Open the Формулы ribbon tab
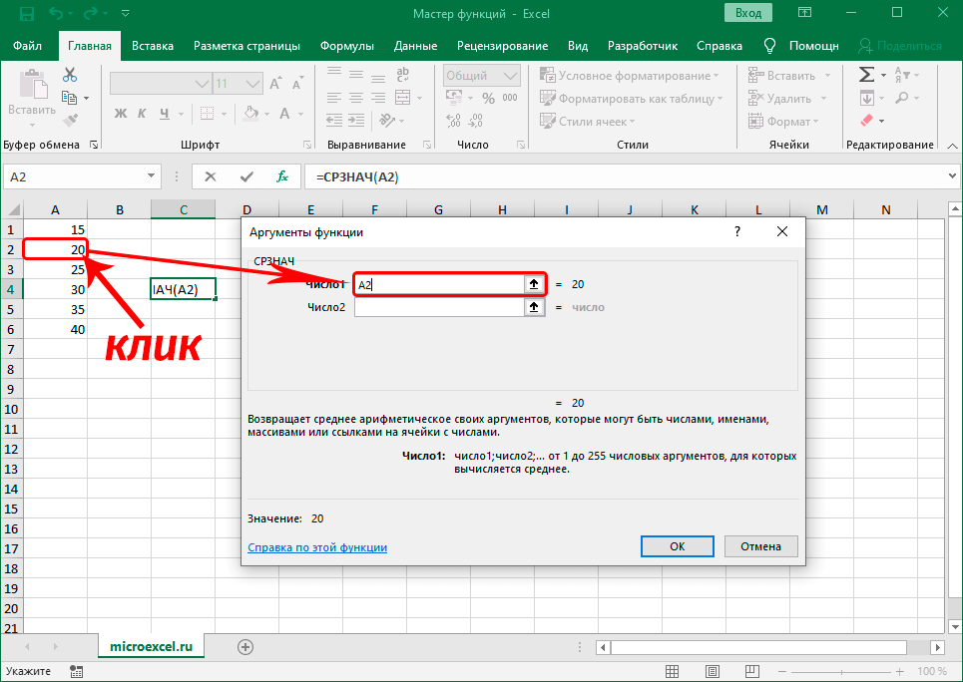Viewport: 963px width, 682px height. [x=346, y=46]
